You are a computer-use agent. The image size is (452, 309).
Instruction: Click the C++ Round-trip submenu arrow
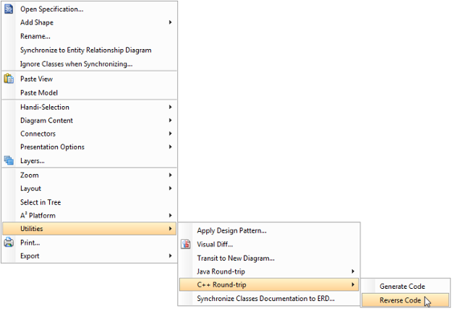tap(353, 284)
